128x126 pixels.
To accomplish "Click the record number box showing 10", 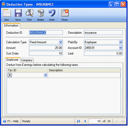I will point(95,121).
